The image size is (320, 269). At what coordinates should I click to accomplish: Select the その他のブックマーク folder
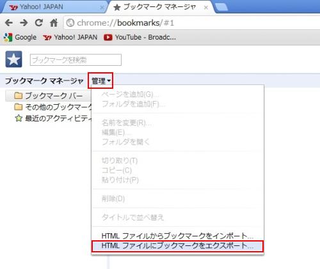point(53,107)
